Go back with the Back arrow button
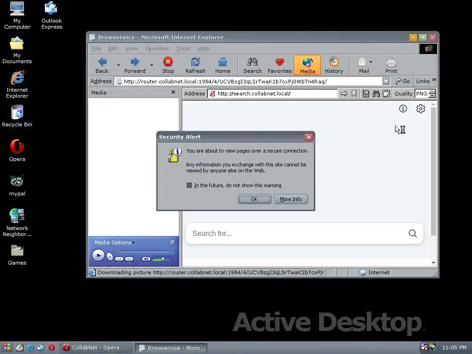The width and height of the screenshot is (472, 354). [102, 65]
